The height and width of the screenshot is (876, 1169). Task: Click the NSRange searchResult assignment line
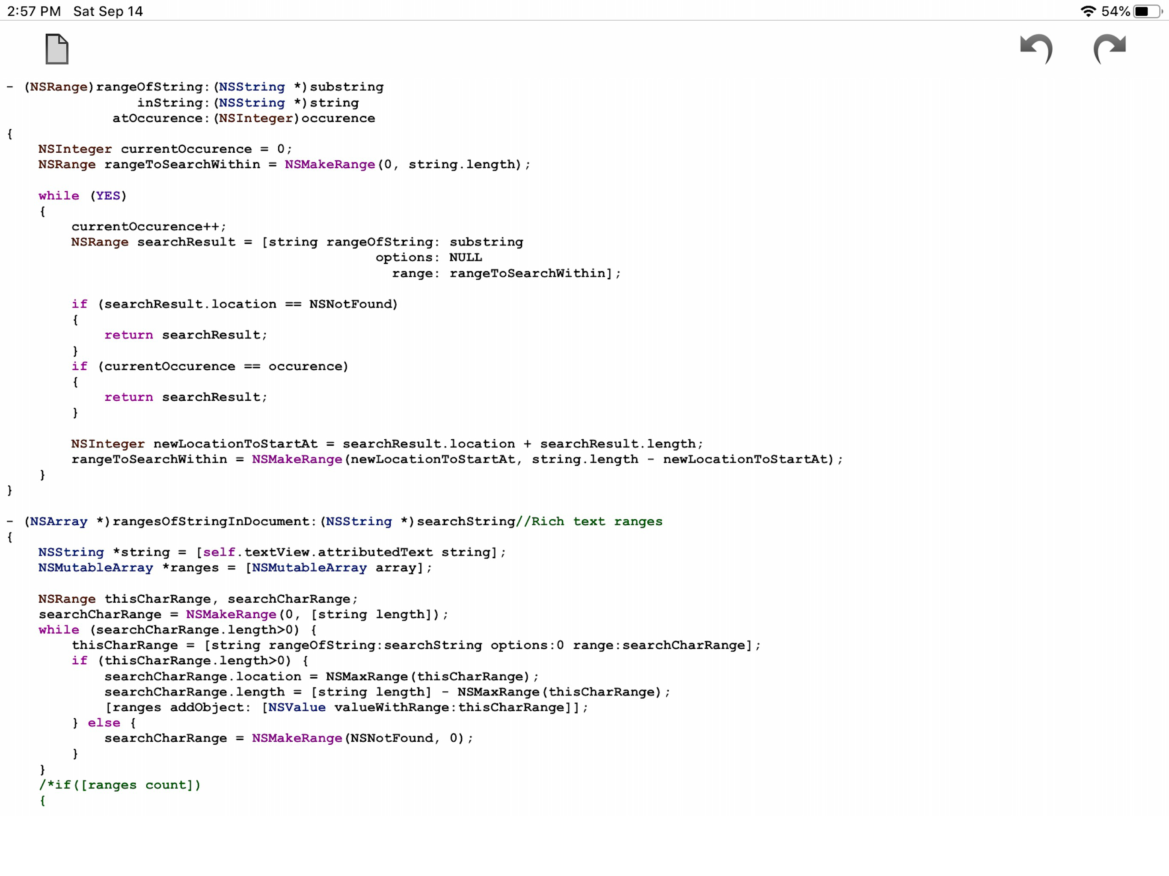click(x=297, y=242)
